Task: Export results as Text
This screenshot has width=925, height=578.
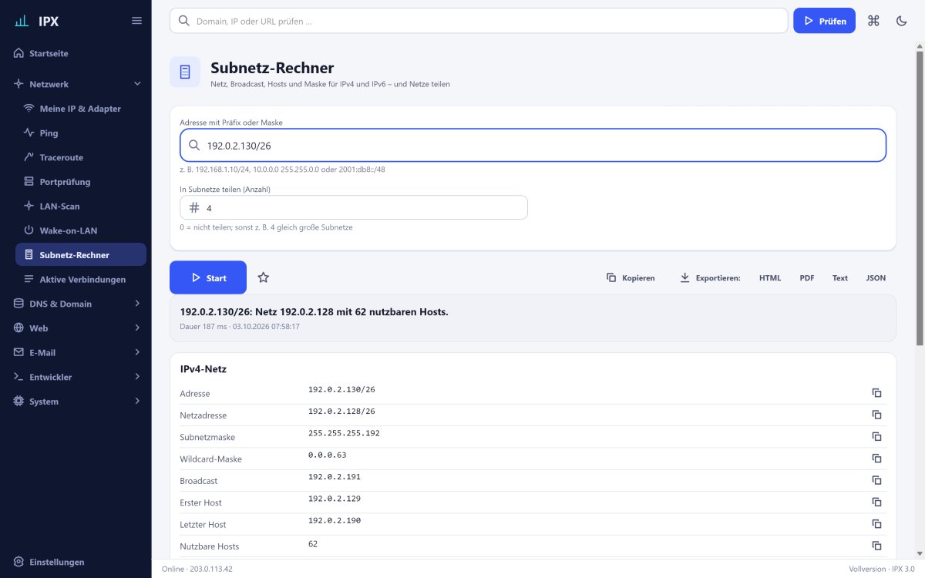Action: [x=840, y=277]
